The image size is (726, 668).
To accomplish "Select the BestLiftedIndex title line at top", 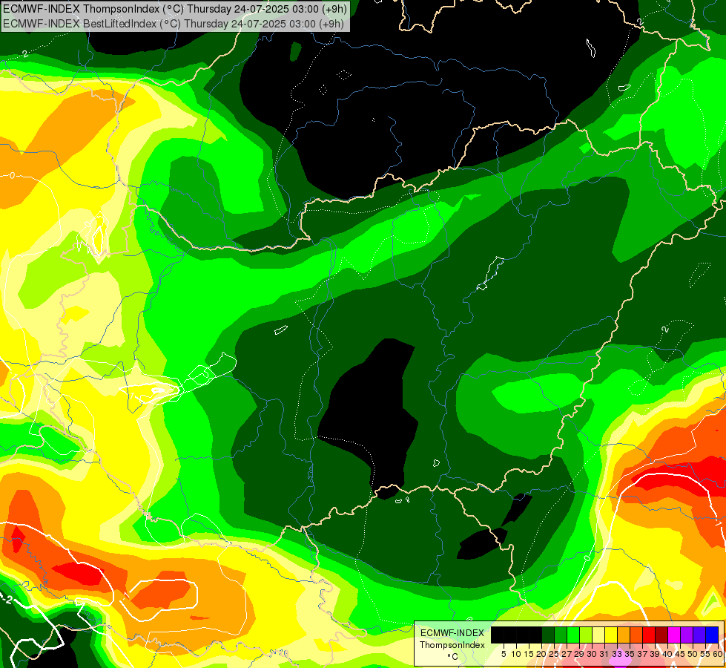I will pyautogui.click(x=173, y=24).
